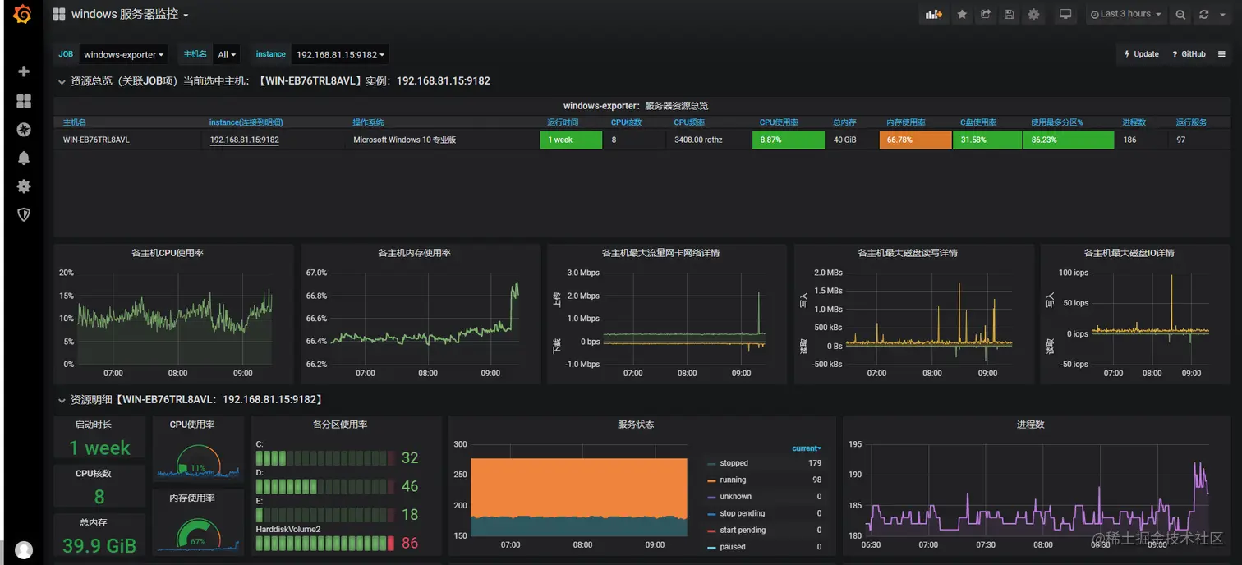Open the instance 192.168.81.15:9182 dropdown
This screenshot has width=1242, height=565.
tap(340, 55)
